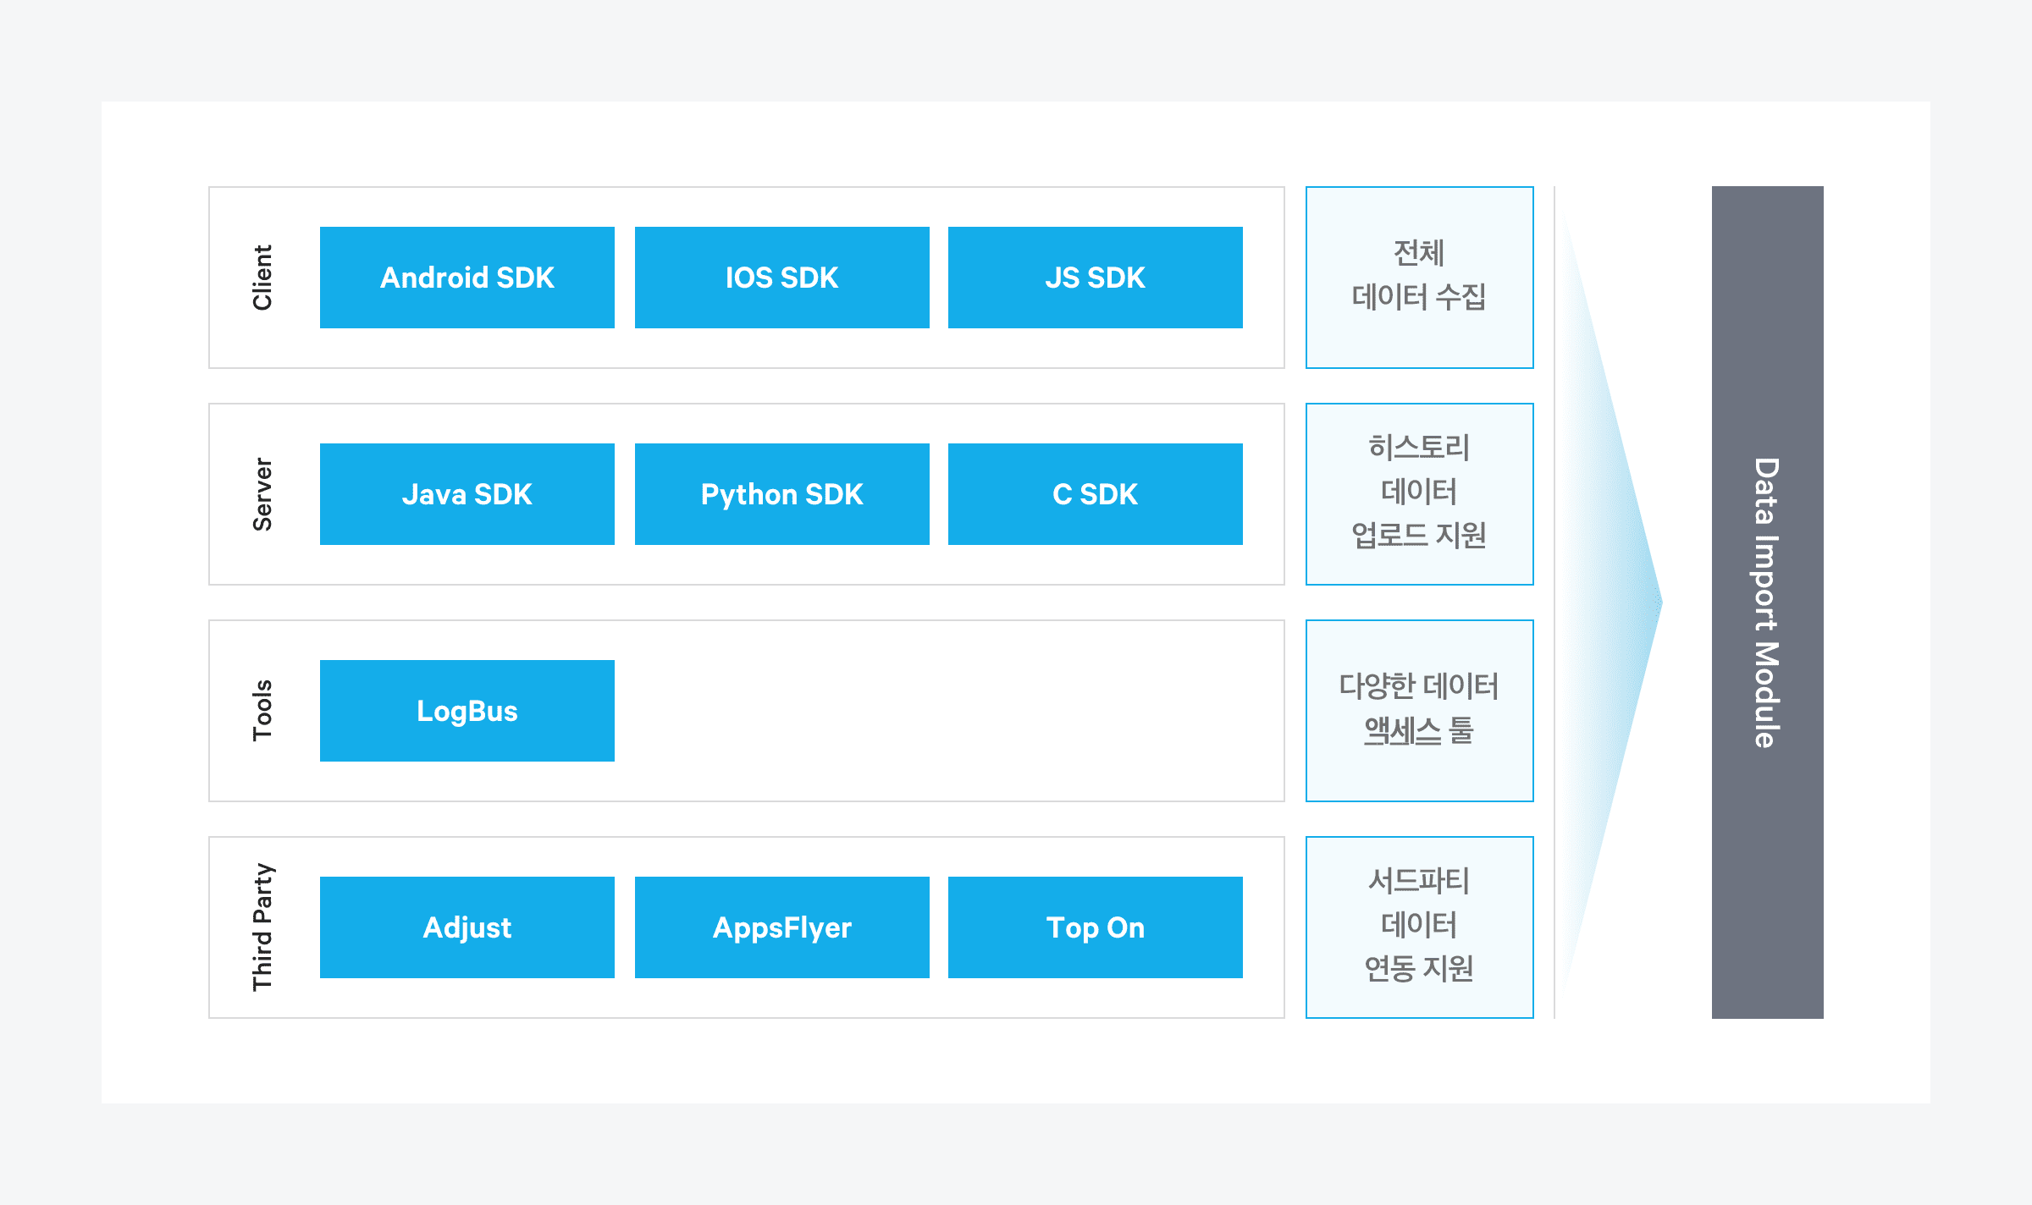2032x1205 pixels.
Task: Select the IOS SDK block
Action: pos(781,278)
